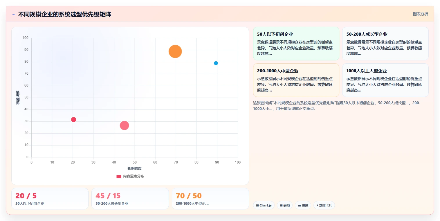This screenshot has height=221, width=440.
Task: Click the blue bubble on the chart
Action: 216,63
